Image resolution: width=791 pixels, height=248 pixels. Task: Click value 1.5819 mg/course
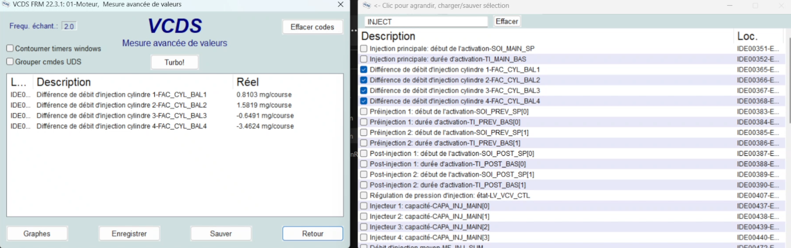pyautogui.click(x=264, y=105)
